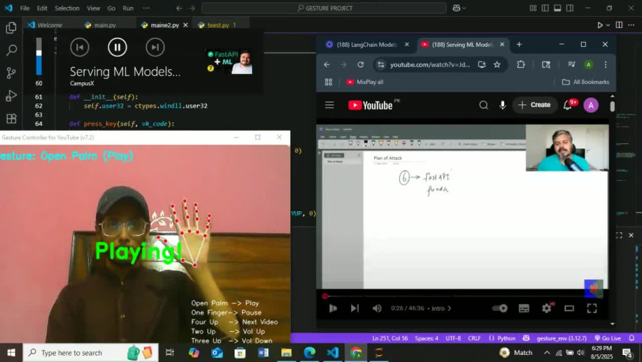Toggle subtitles on the YouTube player
The width and height of the screenshot is (642, 362).
click(524, 308)
